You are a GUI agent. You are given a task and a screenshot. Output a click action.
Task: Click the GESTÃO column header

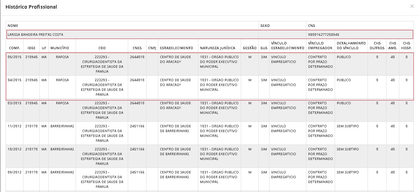pyautogui.click(x=250, y=48)
